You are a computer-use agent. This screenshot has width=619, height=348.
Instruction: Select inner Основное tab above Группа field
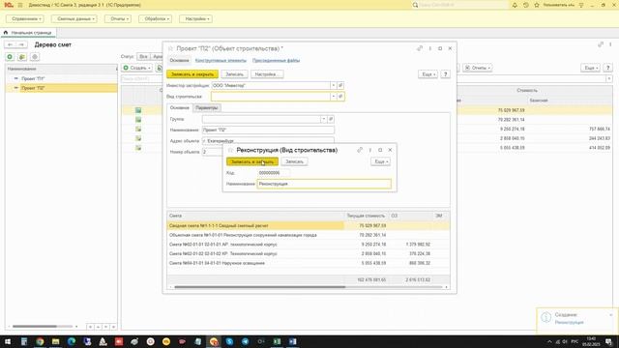click(x=179, y=107)
